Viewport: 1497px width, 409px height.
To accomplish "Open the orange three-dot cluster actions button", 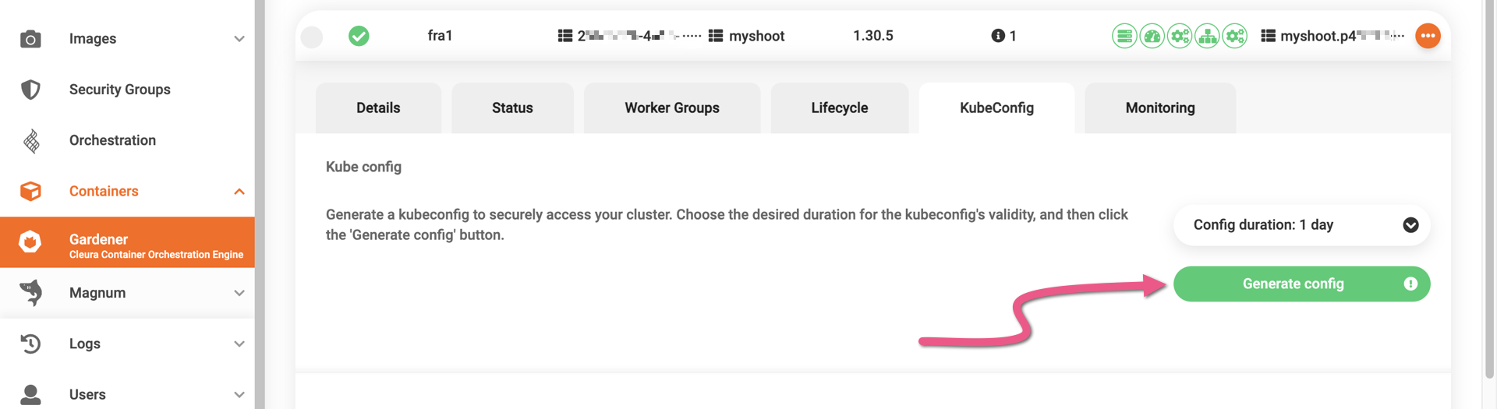I will pyautogui.click(x=1428, y=36).
